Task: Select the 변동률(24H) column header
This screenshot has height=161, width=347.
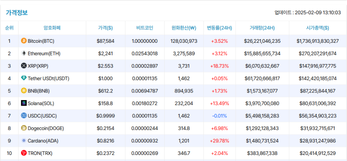Action: pyautogui.click(x=219, y=28)
